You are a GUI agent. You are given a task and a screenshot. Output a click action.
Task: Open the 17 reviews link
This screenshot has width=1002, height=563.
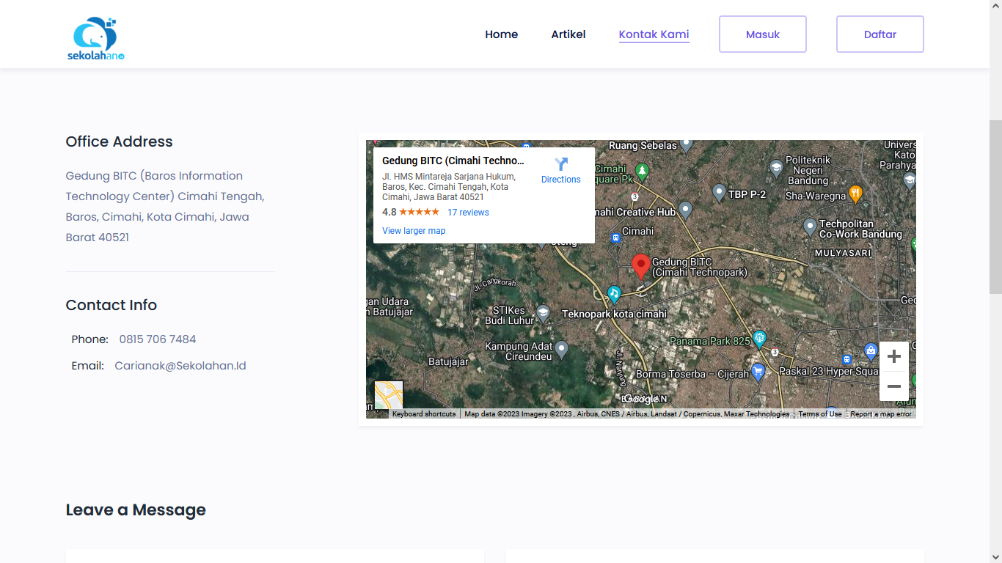(x=468, y=213)
